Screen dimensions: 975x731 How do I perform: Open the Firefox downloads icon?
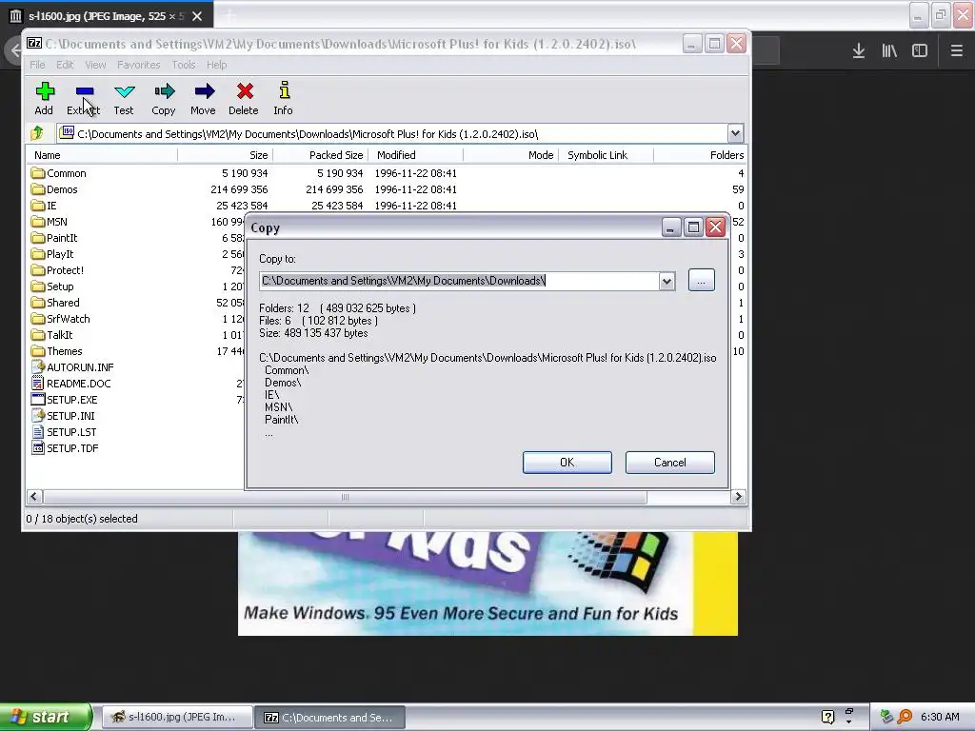[859, 51]
